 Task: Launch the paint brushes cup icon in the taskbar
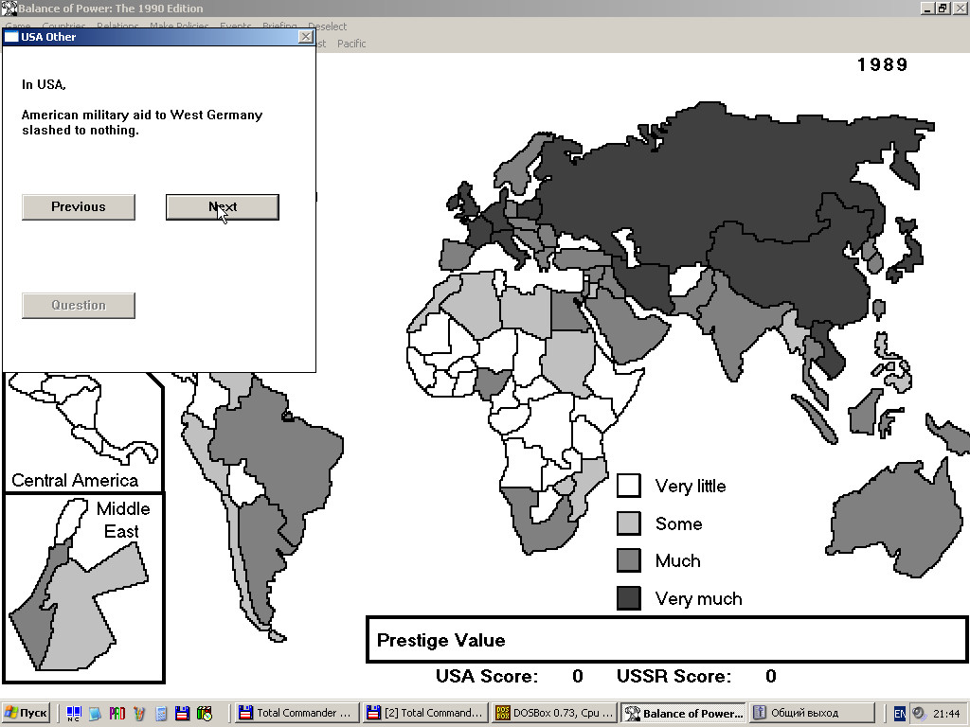coord(139,713)
